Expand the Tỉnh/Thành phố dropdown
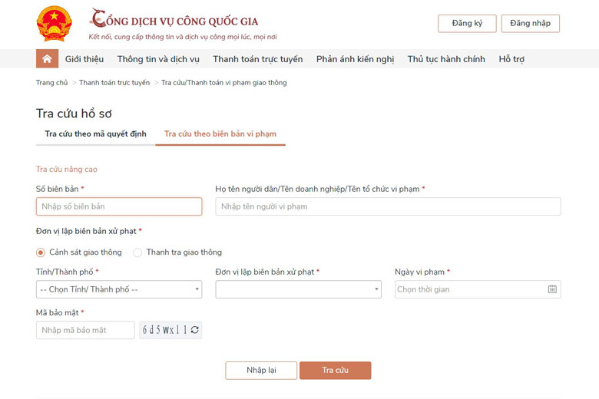Viewport: 599px width, 399px height. (x=119, y=289)
